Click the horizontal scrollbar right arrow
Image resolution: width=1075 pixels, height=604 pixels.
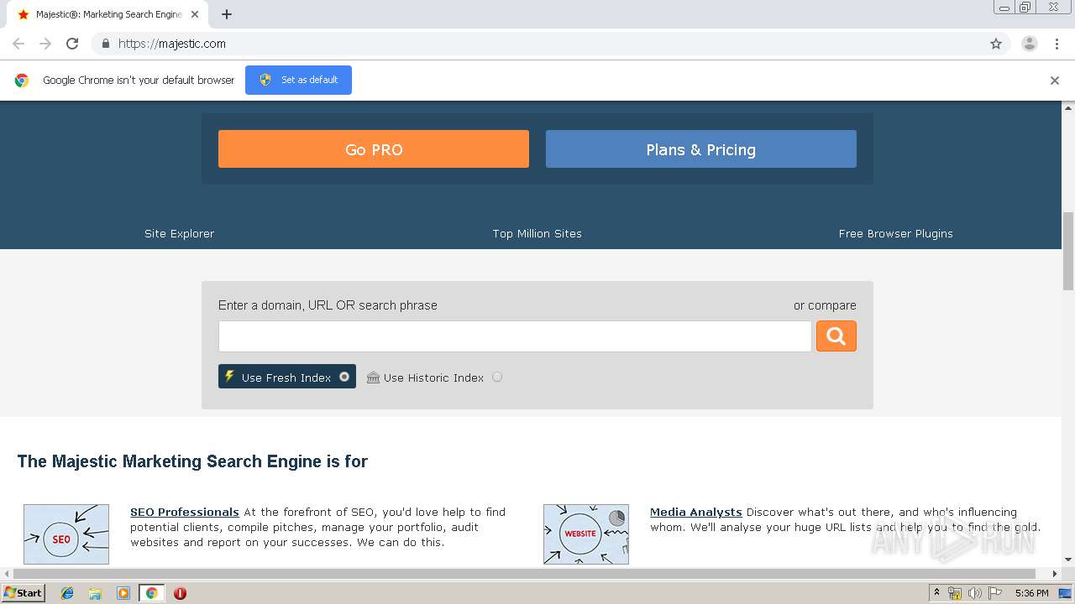[1055, 574]
